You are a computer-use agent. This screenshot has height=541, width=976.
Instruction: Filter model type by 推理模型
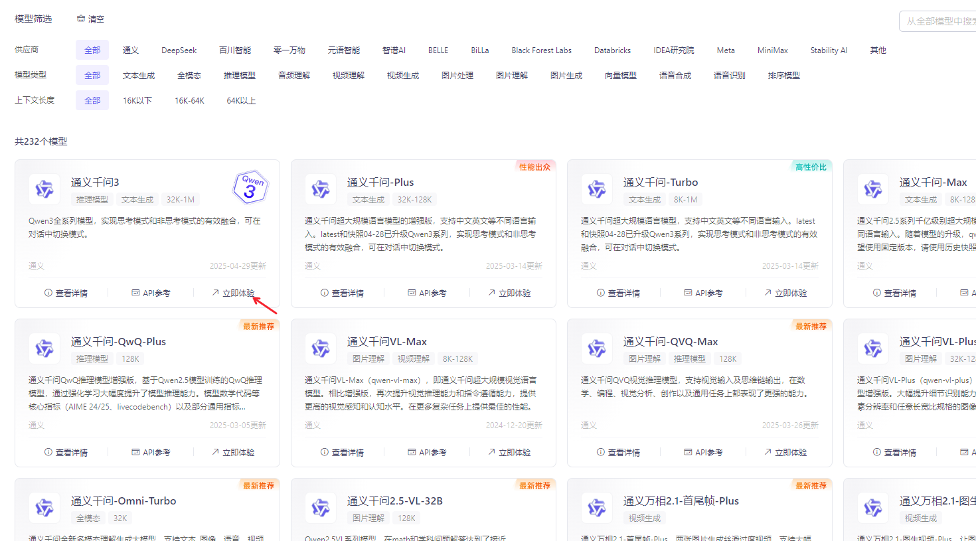[x=240, y=75]
